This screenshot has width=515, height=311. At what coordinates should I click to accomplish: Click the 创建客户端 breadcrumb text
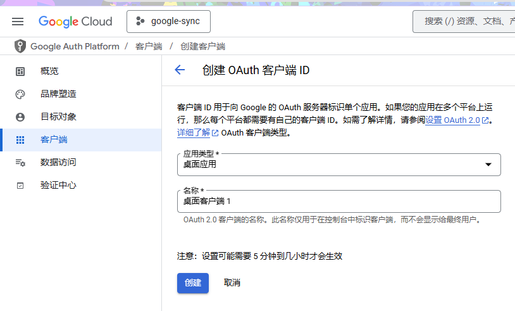(202, 46)
